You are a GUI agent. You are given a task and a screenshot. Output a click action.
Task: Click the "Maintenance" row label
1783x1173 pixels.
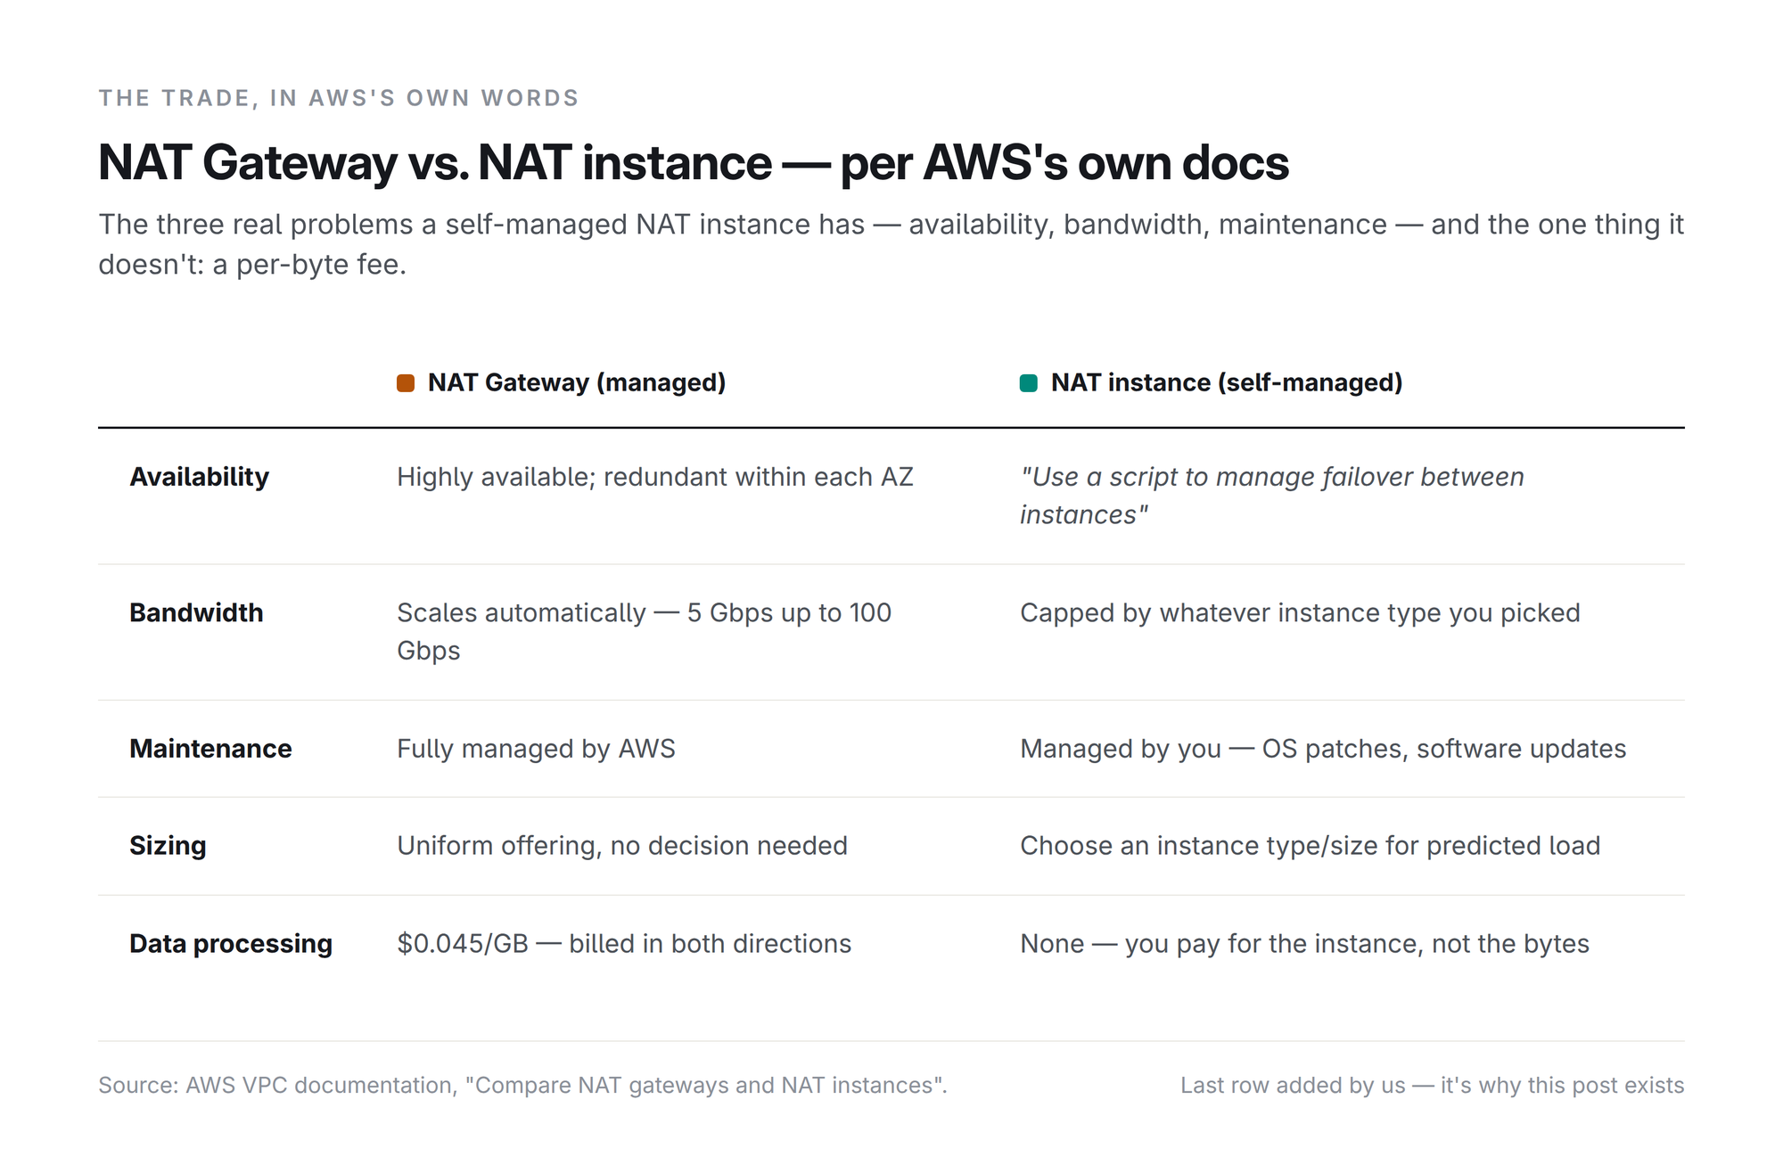tap(210, 749)
